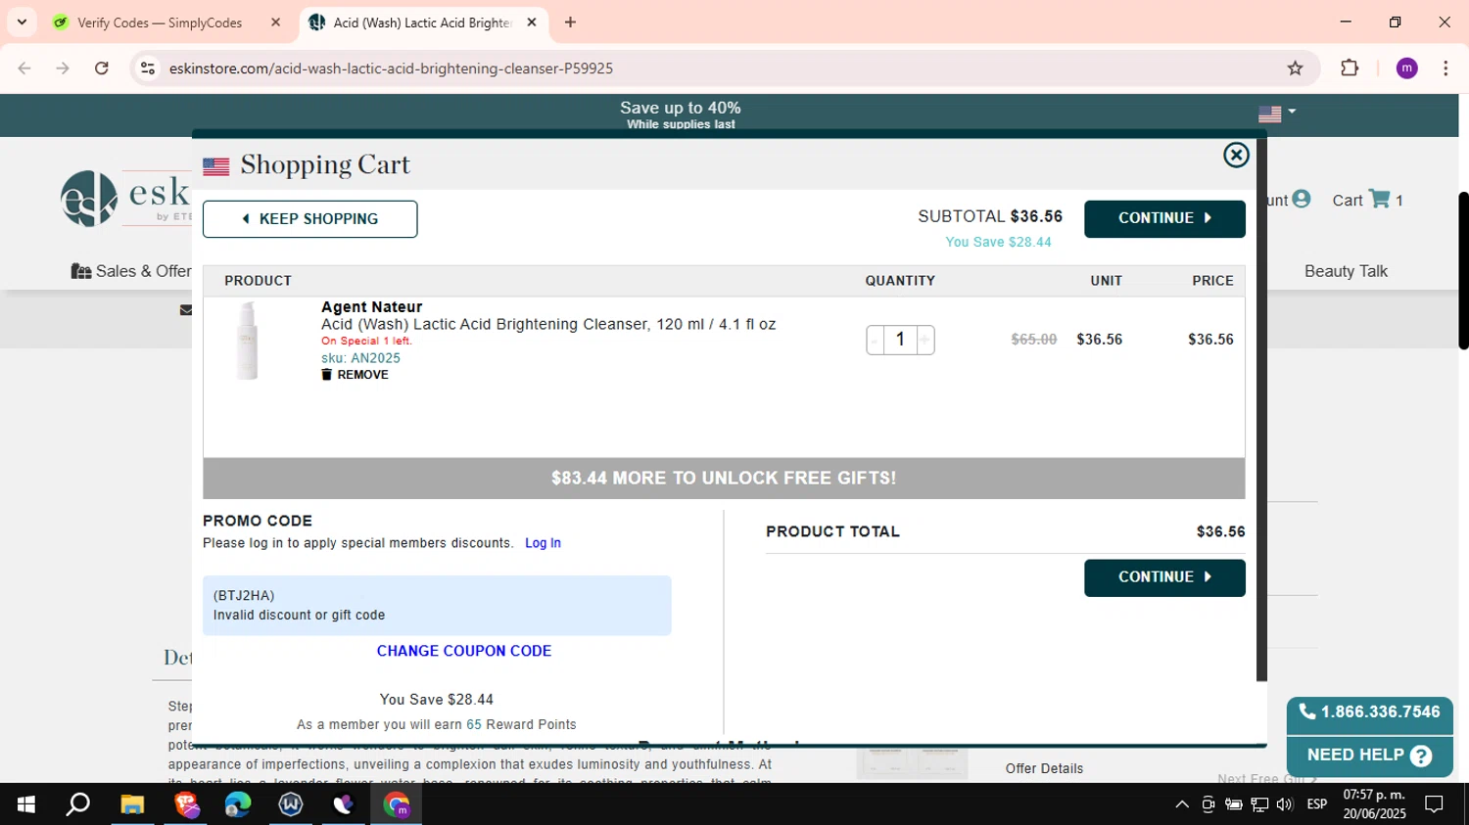Open the Sales & Offers menu

tap(131, 271)
